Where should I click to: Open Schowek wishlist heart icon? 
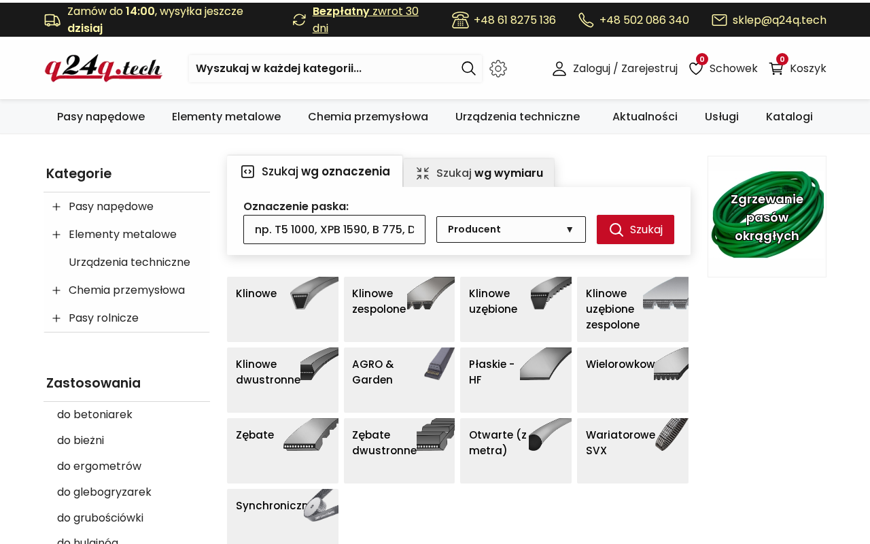pyautogui.click(x=696, y=69)
